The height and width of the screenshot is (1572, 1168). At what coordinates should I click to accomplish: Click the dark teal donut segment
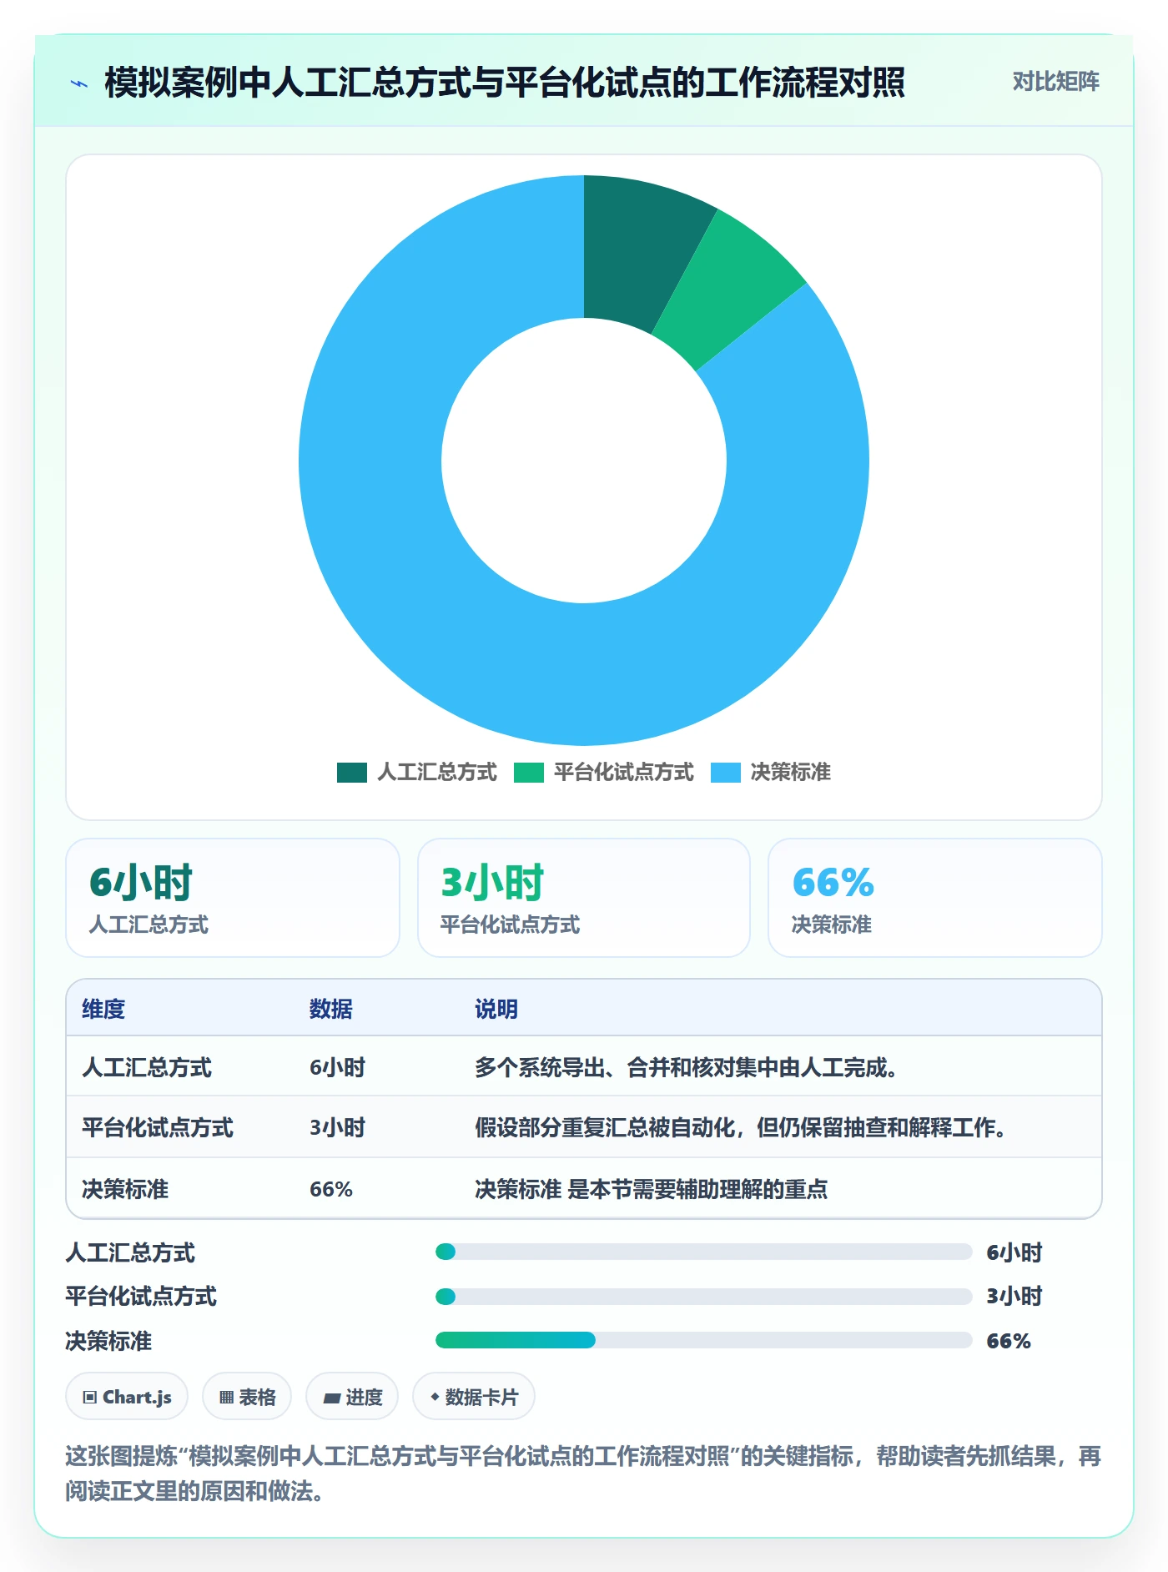click(x=640, y=250)
